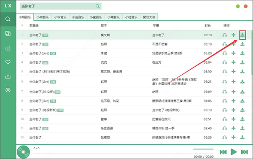
Task: Switch to the 小蜜音乐 source tab
Action: 96,17
